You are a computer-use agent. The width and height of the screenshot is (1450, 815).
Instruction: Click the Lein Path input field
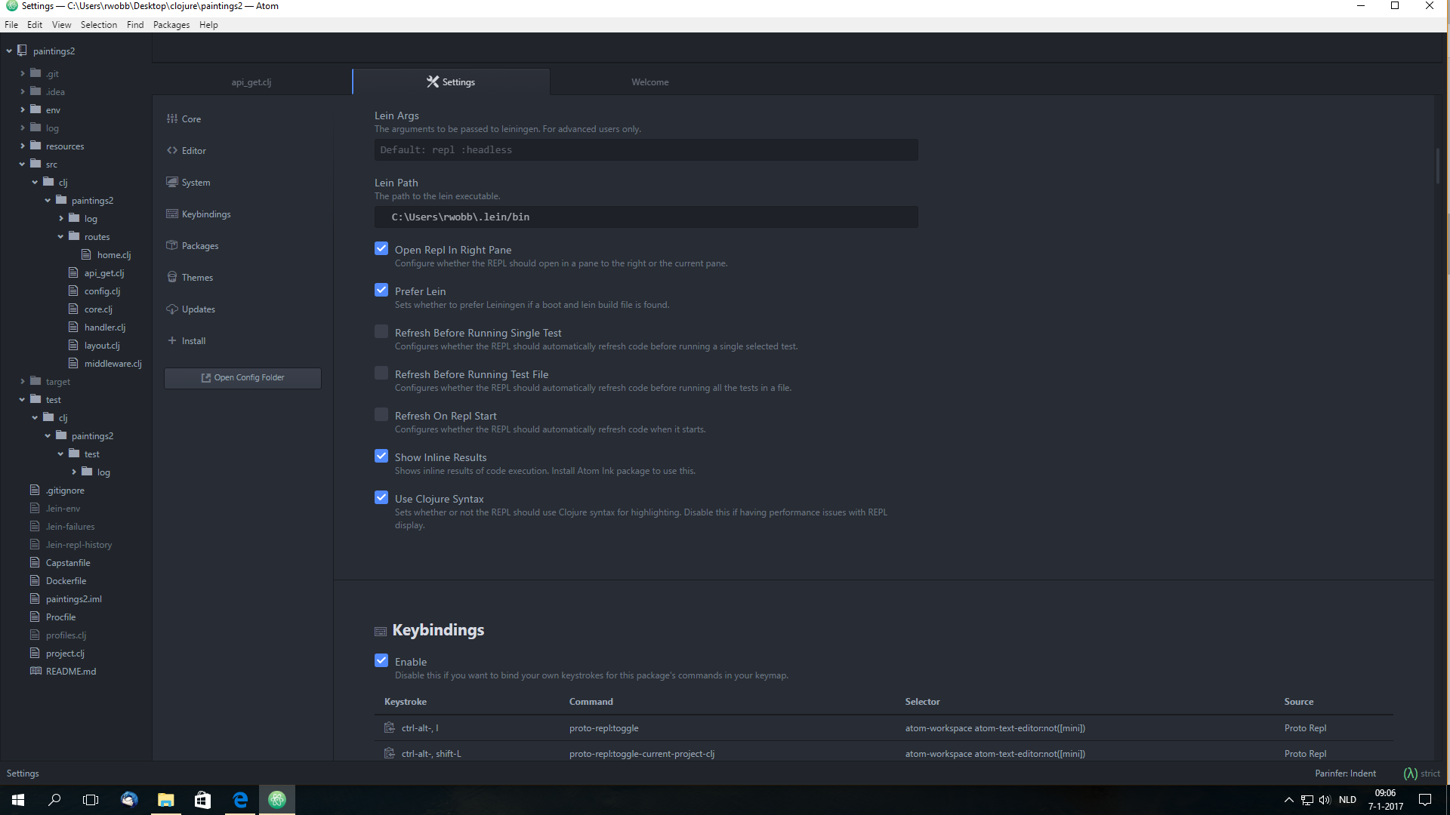click(x=646, y=217)
